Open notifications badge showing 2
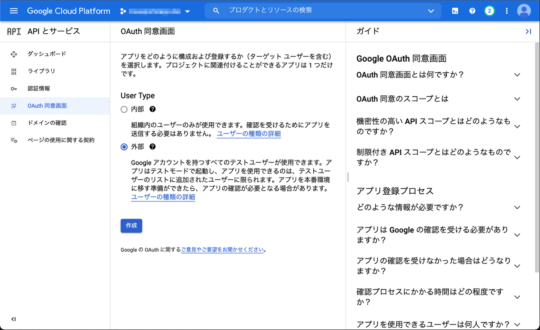This screenshot has width=540, height=330. pyautogui.click(x=490, y=11)
